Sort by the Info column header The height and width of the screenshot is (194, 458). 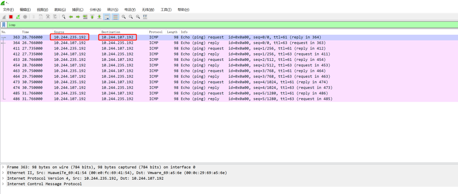(x=318, y=32)
